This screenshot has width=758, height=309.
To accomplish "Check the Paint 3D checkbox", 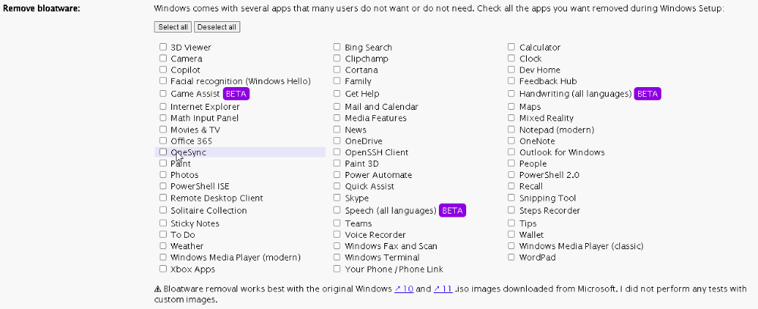I will click(337, 163).
